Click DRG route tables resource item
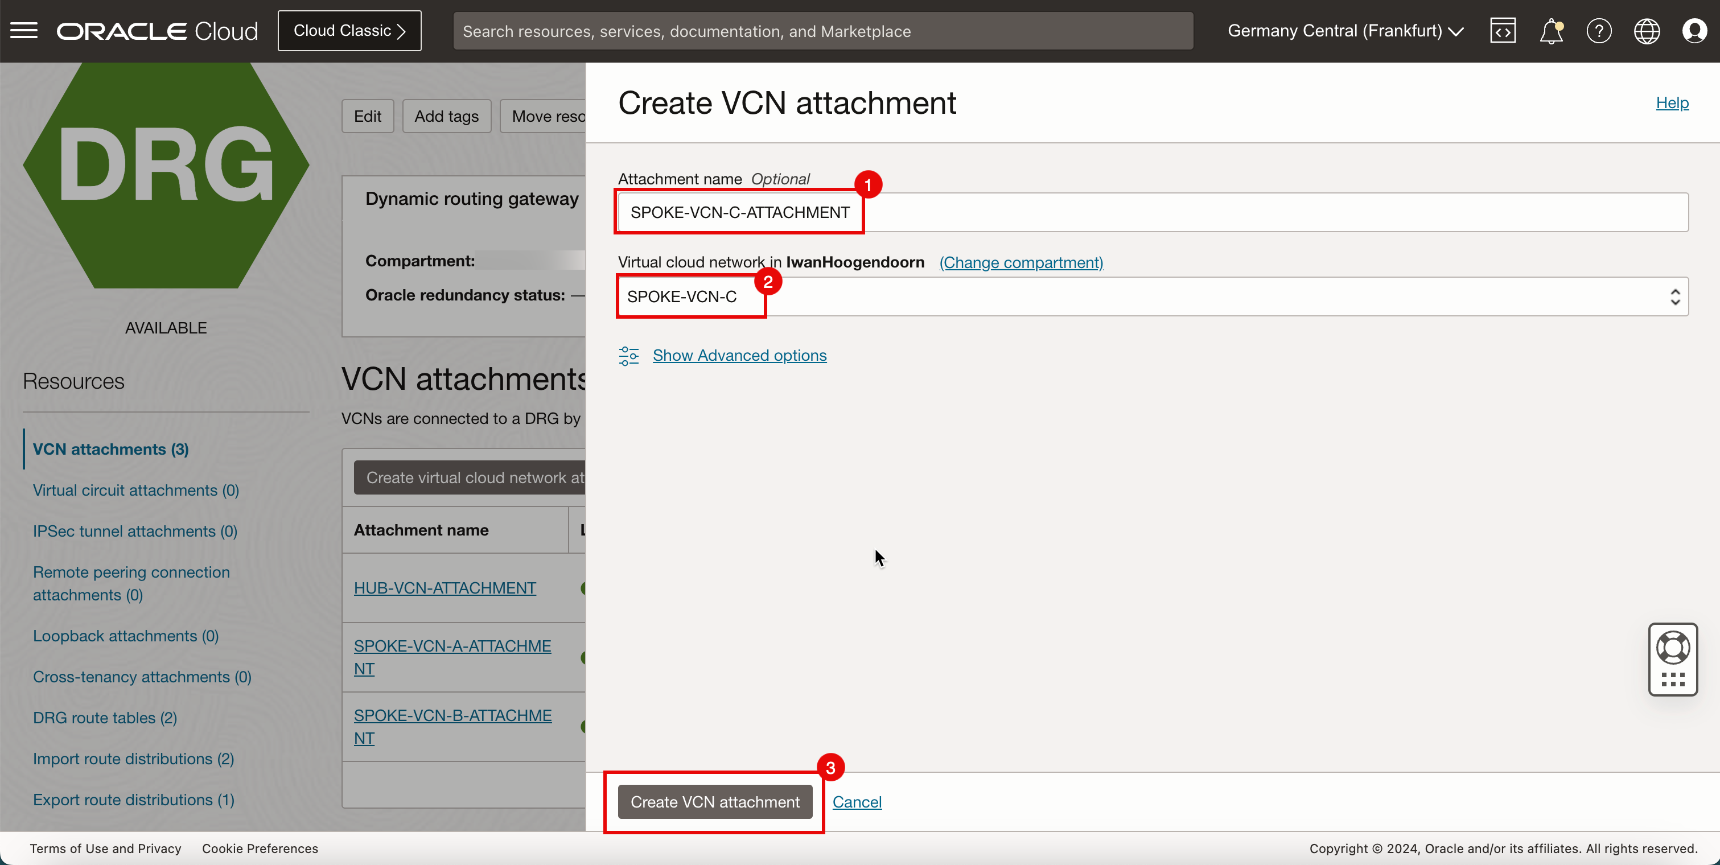Screen dimensions: 1720x865 point(106,717)
